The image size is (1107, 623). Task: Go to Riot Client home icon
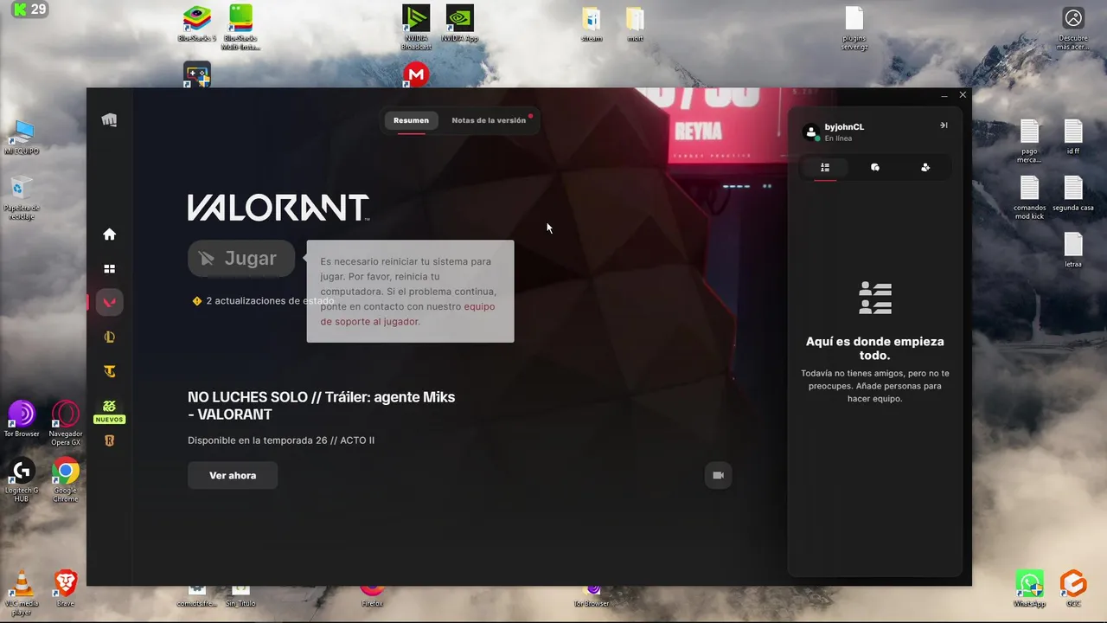[109, 234]
